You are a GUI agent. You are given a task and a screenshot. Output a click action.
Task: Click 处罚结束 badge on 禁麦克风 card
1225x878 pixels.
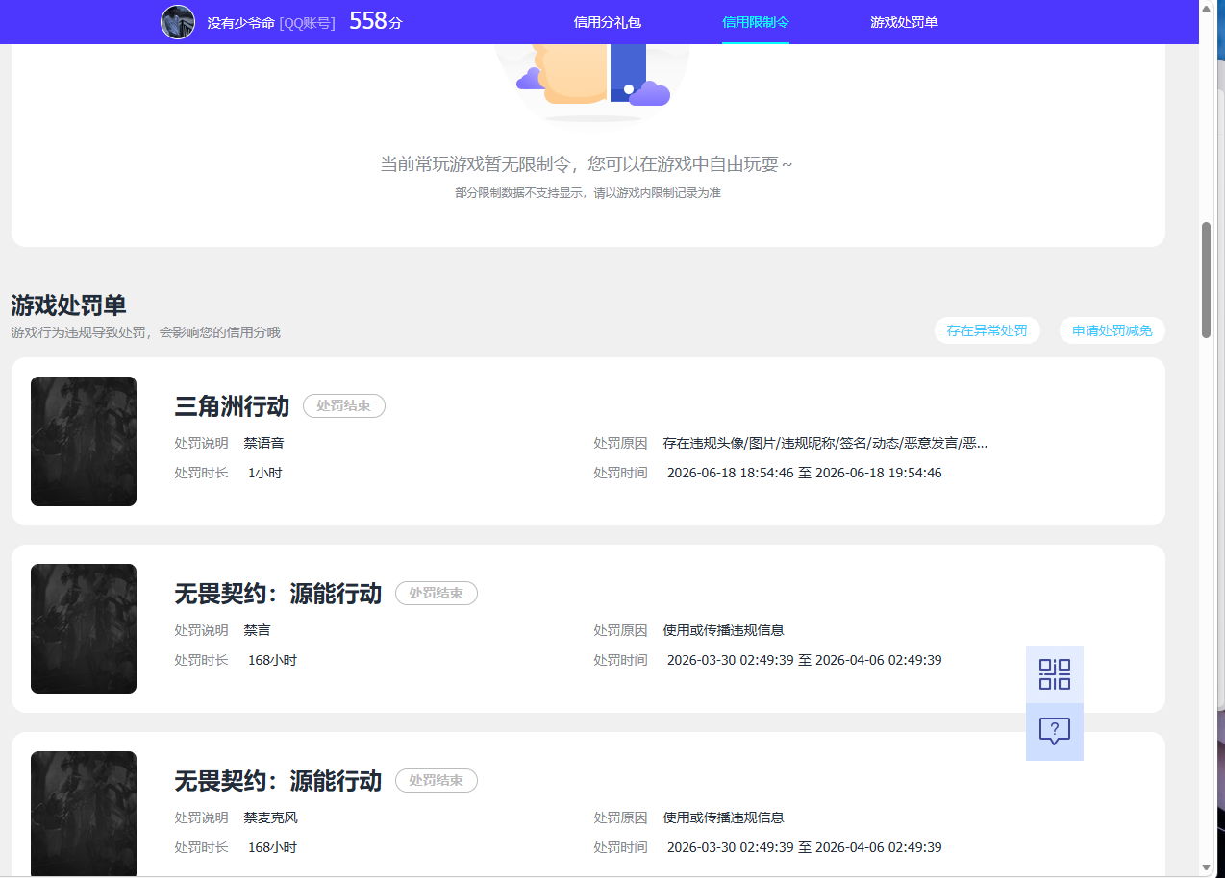(x=437, y=781)
